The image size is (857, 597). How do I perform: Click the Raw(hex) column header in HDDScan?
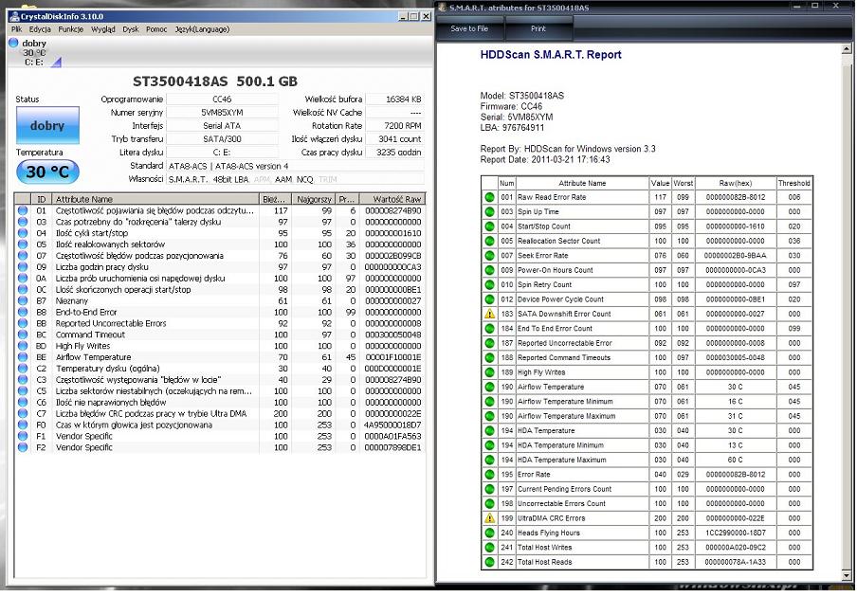[x=735, y=183]
